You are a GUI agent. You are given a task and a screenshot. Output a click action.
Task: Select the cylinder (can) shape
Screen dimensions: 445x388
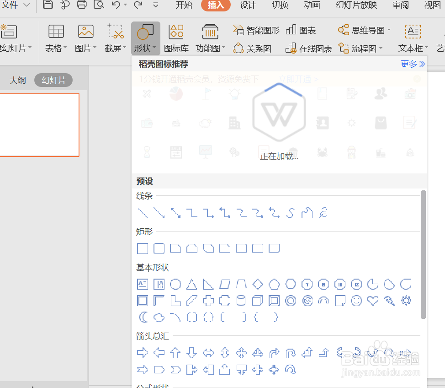click(241, 301)
